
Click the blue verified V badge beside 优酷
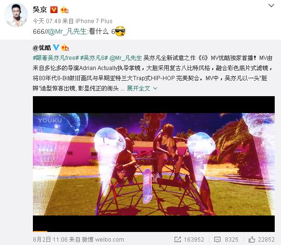click(x=56, y=47)
